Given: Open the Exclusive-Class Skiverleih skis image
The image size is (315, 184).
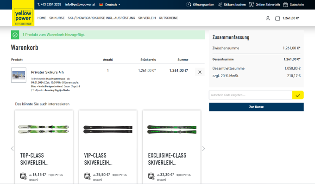Looking at the screenshot, I should click(x=172, y=129).
